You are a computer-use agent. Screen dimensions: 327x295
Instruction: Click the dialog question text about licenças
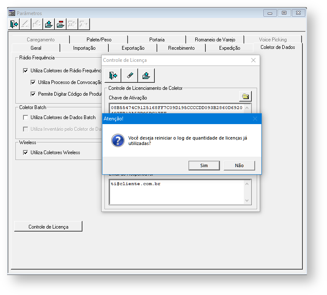coord(187,141)
